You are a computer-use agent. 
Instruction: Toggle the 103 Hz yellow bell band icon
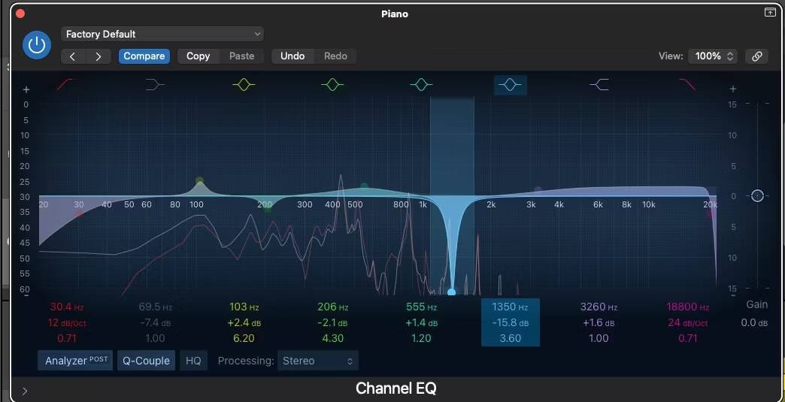coord(244,85)
